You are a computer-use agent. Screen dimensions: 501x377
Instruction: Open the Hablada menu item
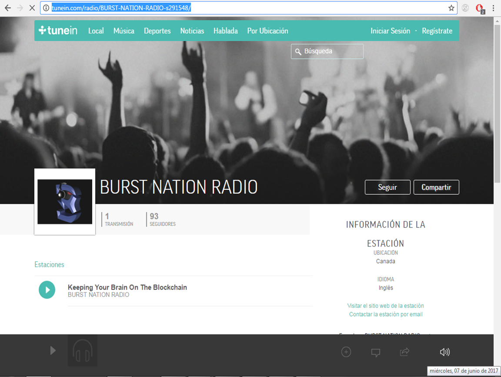click(x=226, y=31)
